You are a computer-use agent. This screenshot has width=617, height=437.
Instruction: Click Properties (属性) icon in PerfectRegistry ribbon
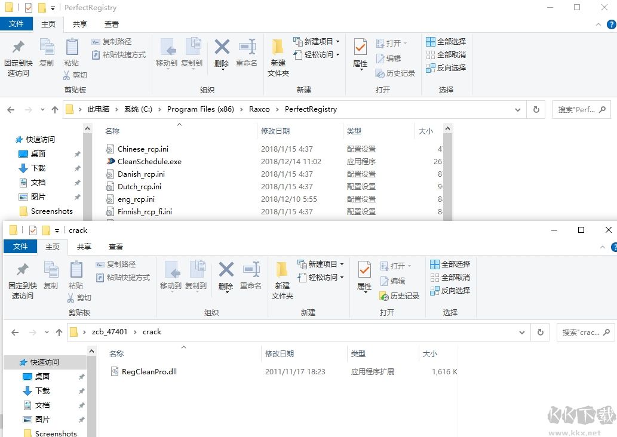[360, 47]
